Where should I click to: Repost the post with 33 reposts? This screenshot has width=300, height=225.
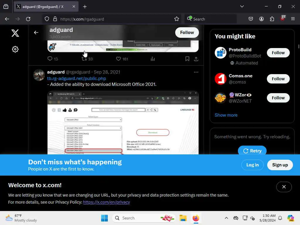coord(87,59)
